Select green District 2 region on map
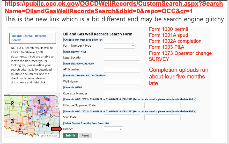This screenshot has height=144, width=229. click(x=14, y=105)
